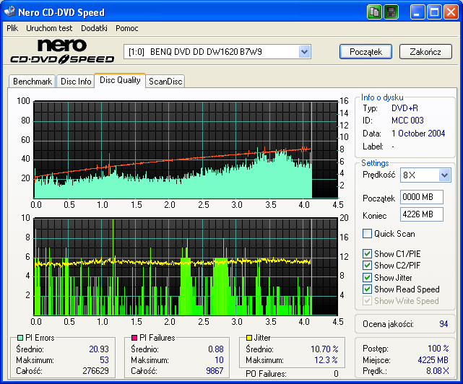Open the Plik menu
The width and height of the screenshot is (463, 384).
coord(12,28)
